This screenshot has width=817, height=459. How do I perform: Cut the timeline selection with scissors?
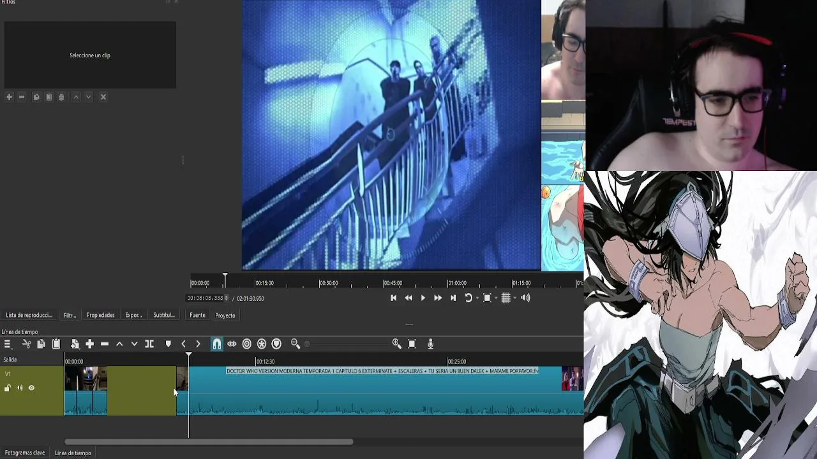(x=26, y=344)
